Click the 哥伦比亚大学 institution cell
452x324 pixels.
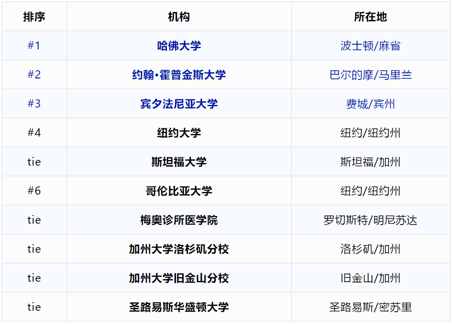click(179, 191)
